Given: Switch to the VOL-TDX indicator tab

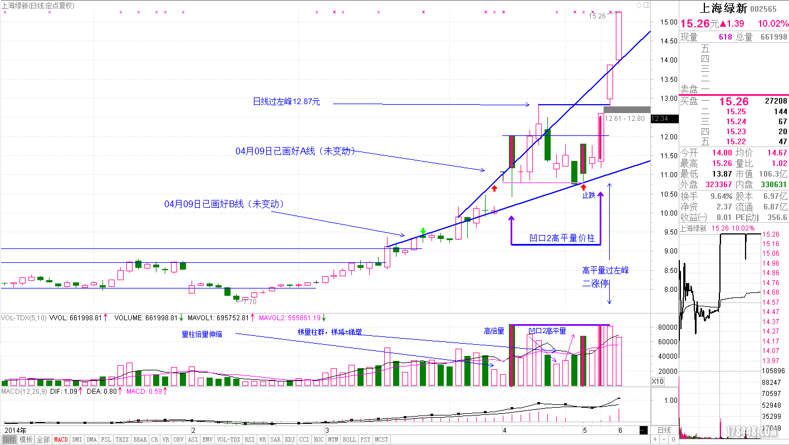Looking at the screenshot, I should point(228,439).
